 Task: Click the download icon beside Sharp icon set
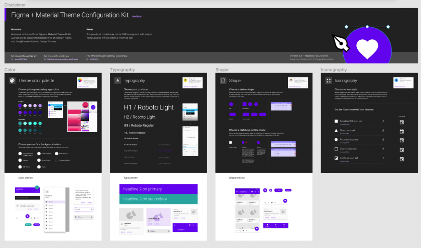[x=383, y=130]
